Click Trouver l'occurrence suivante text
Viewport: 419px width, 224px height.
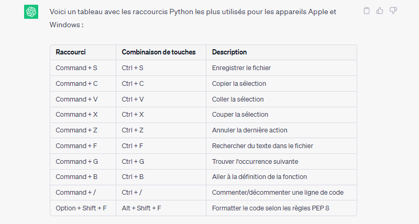coord(255,161)
